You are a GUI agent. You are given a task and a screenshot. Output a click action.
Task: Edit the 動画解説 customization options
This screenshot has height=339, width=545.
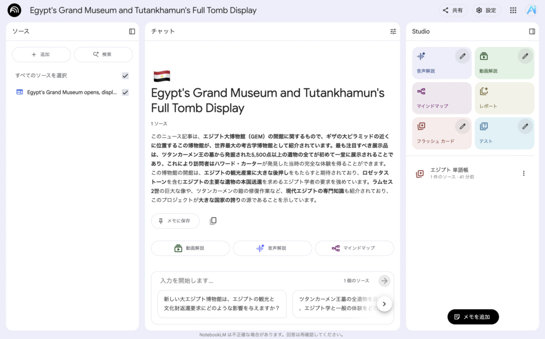point(525,56)
